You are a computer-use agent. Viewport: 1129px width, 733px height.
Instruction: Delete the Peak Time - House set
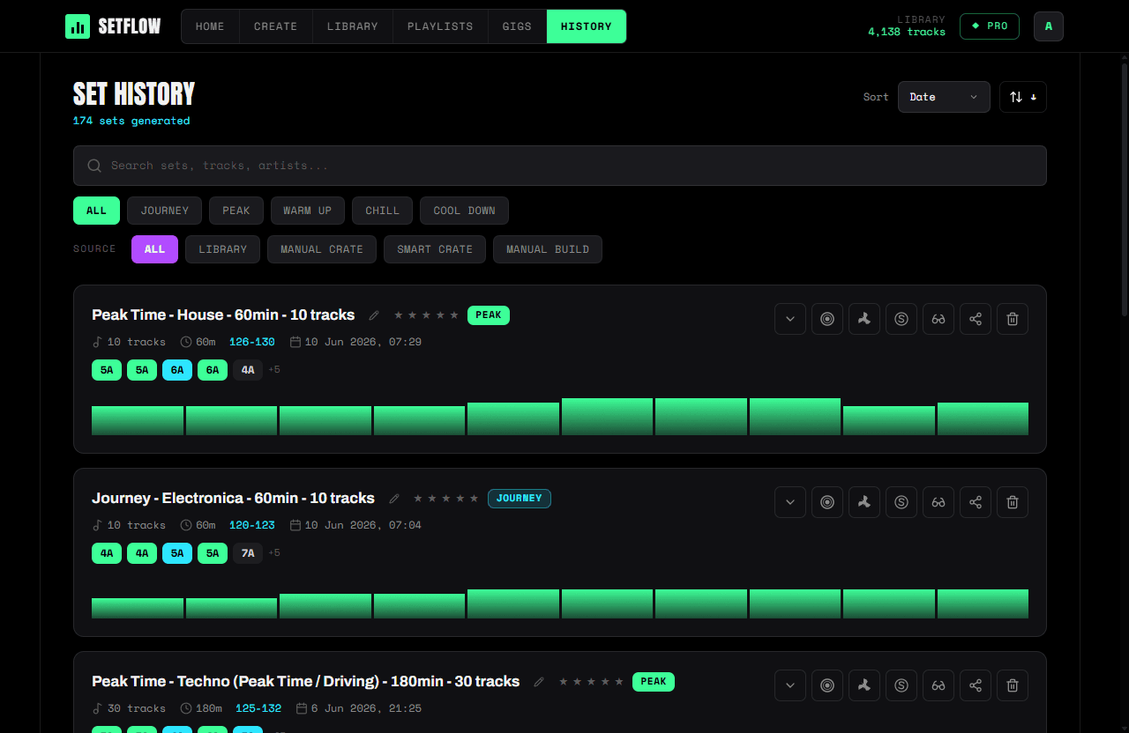(x=1013, y=319)
